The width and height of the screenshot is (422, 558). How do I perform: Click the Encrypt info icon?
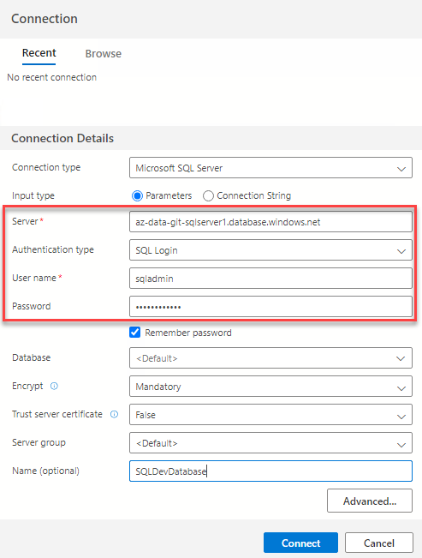point(54,386)
